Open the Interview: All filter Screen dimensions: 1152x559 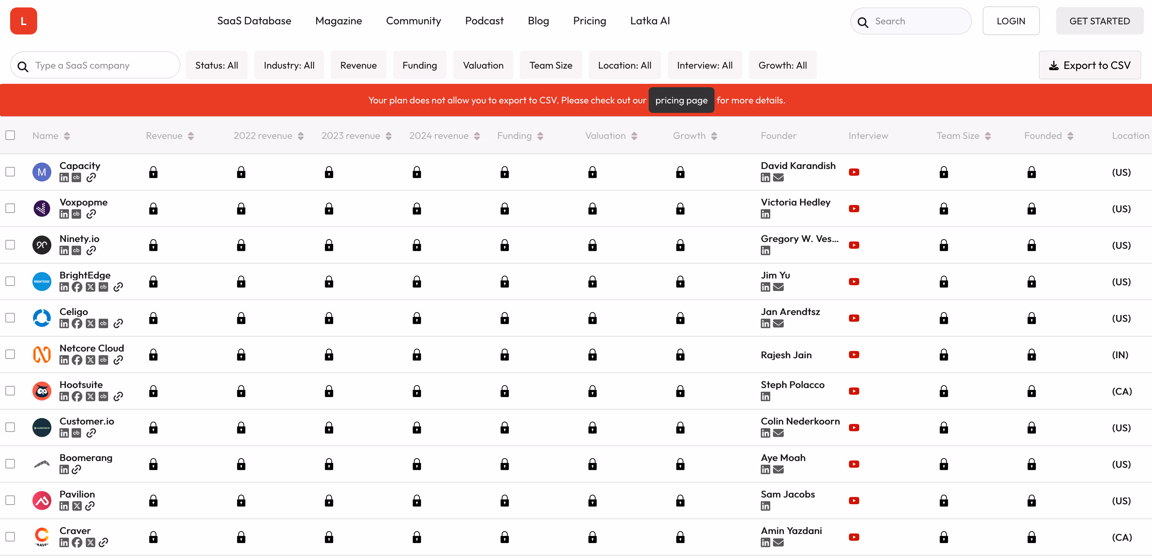point(704,65)
